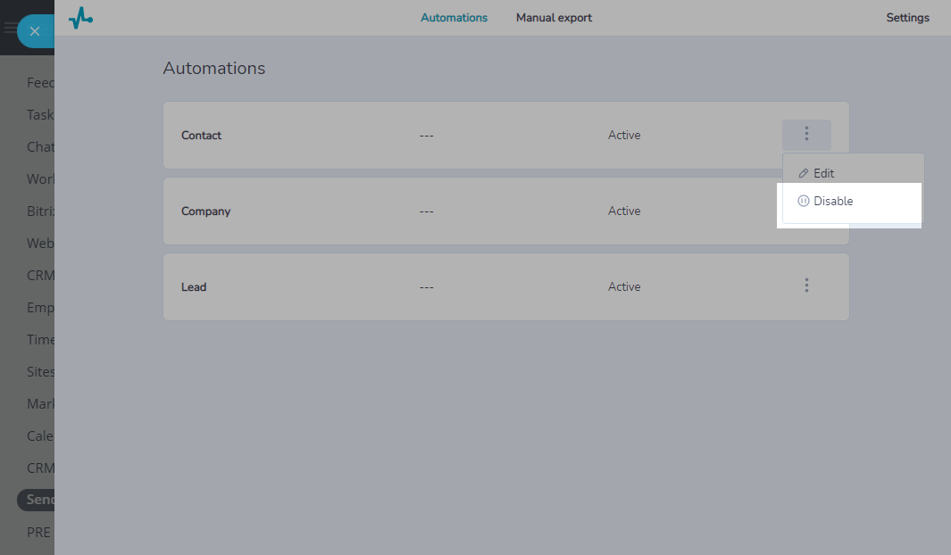Click the pulse-line app logo
Viewport: 951px width, 555px height.
point(80,18)
